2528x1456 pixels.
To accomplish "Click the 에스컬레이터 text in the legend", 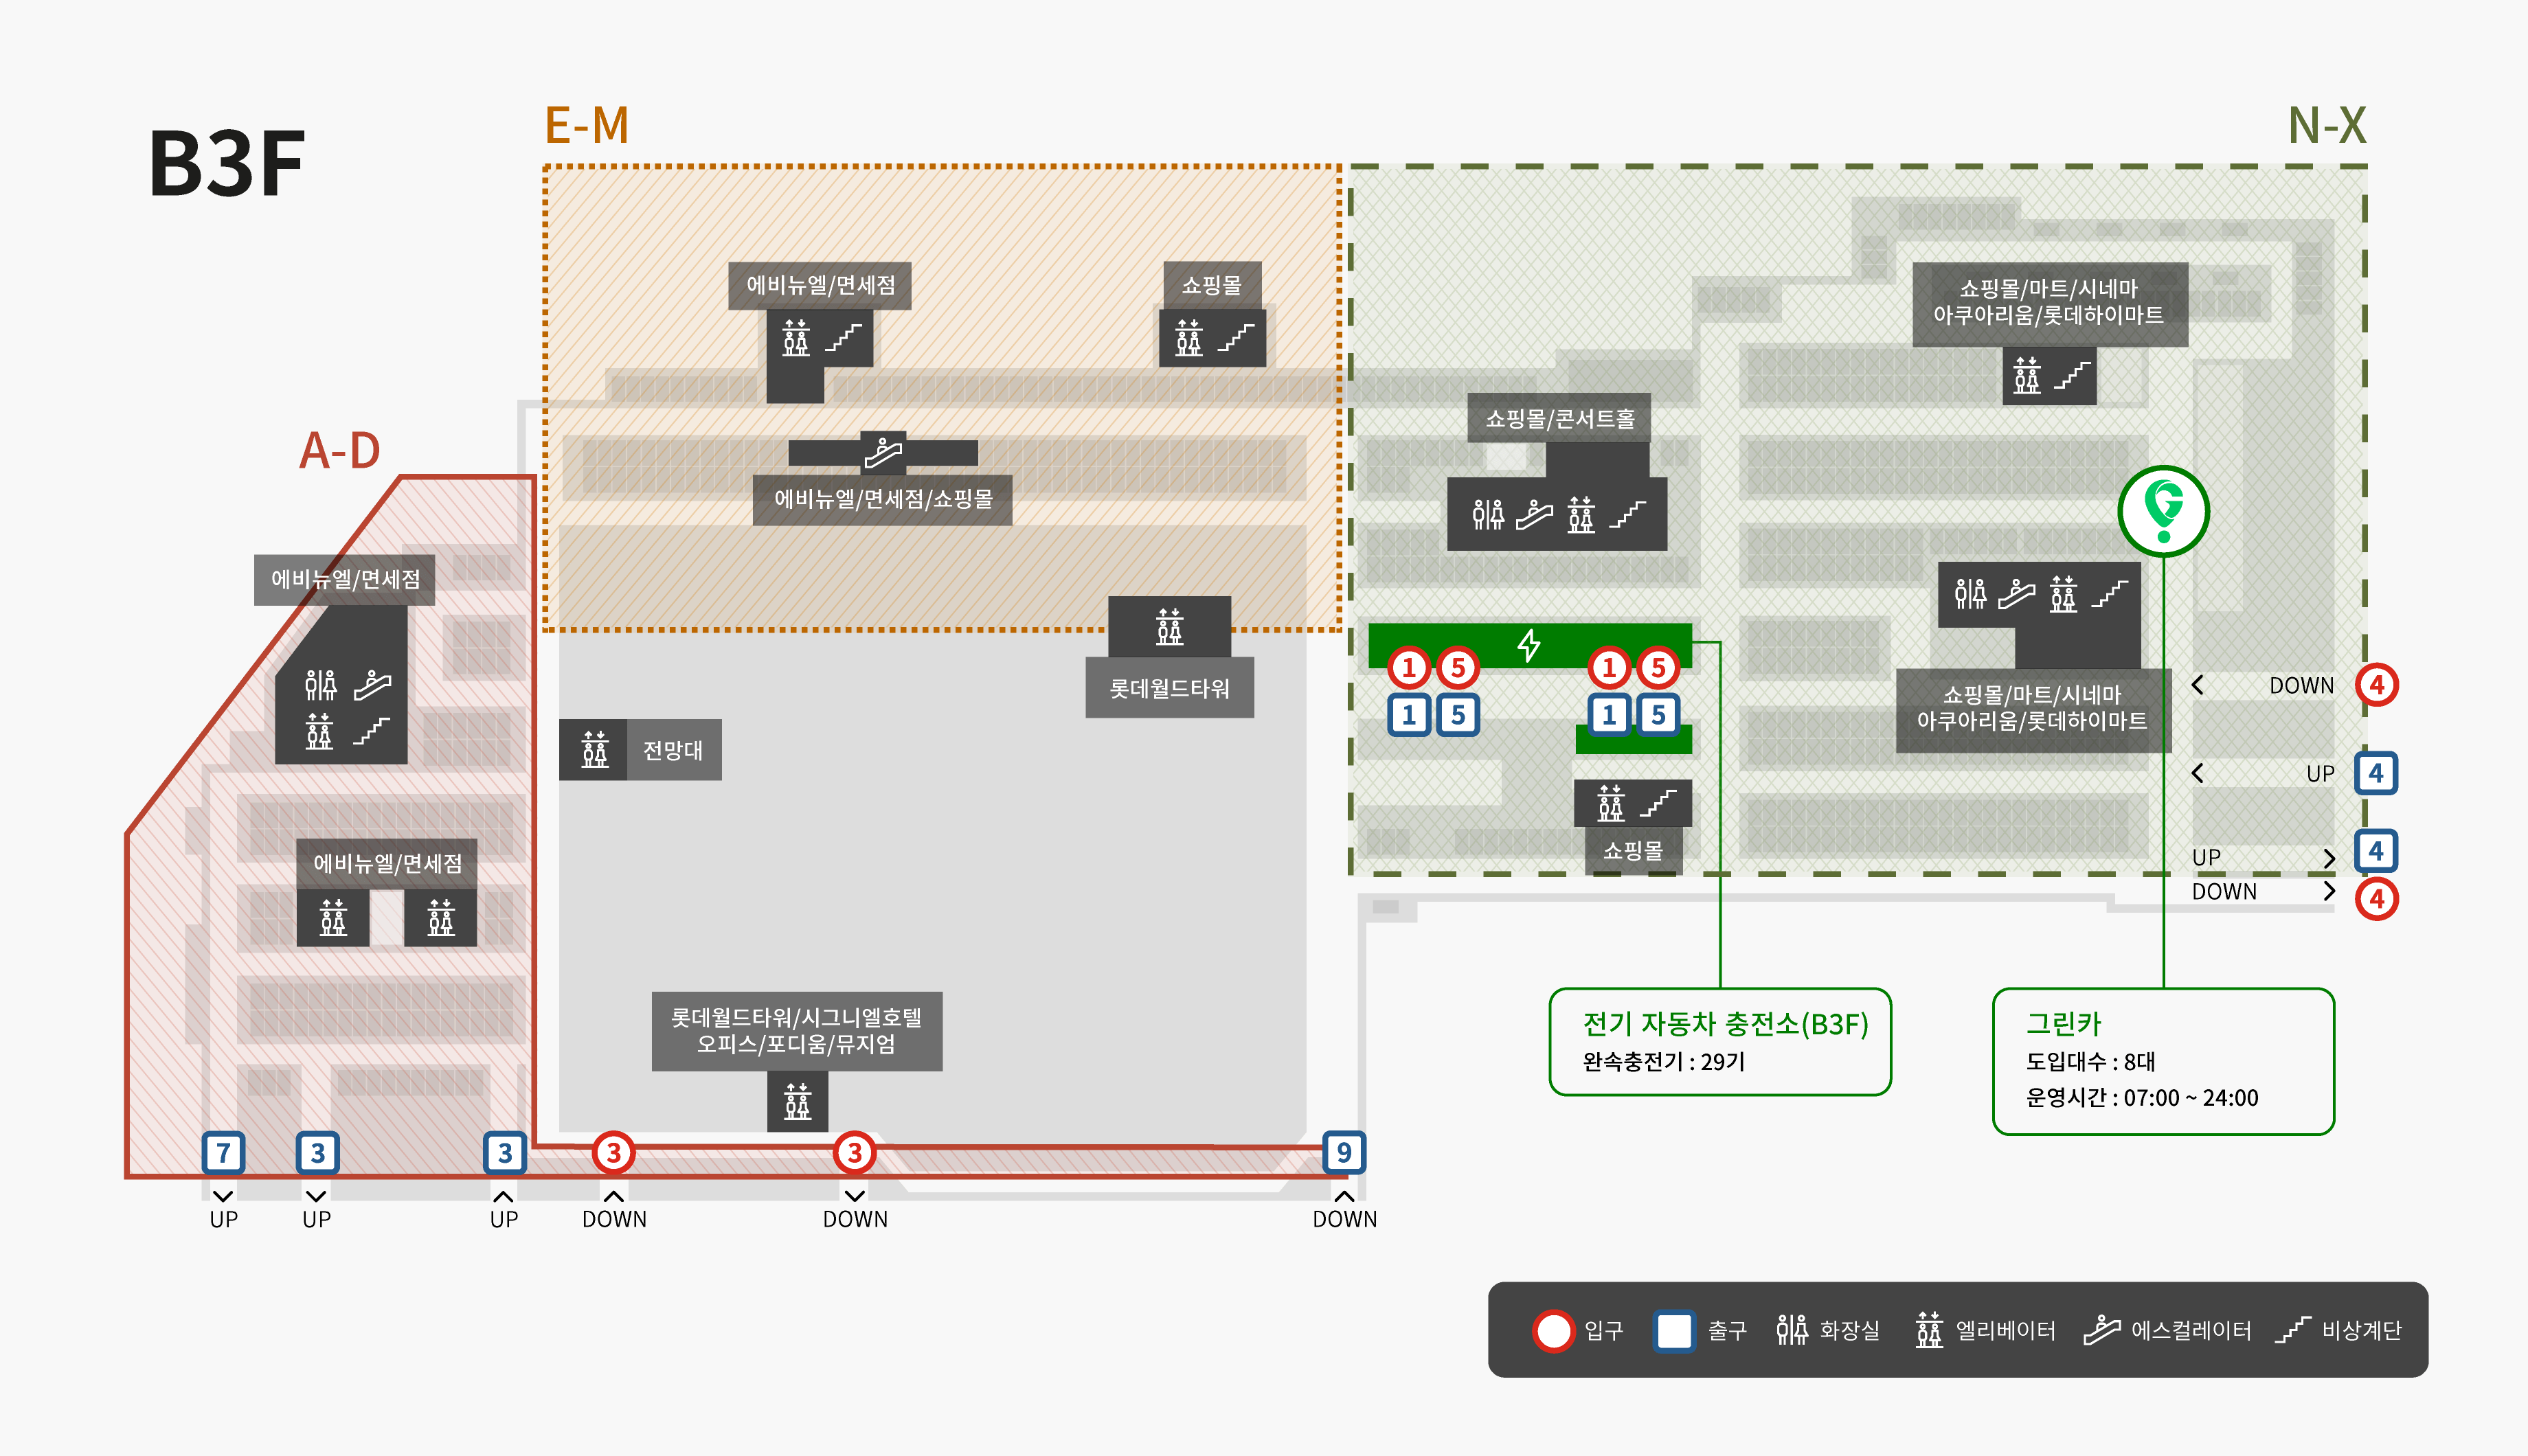I will [x=2191, y=1331].
